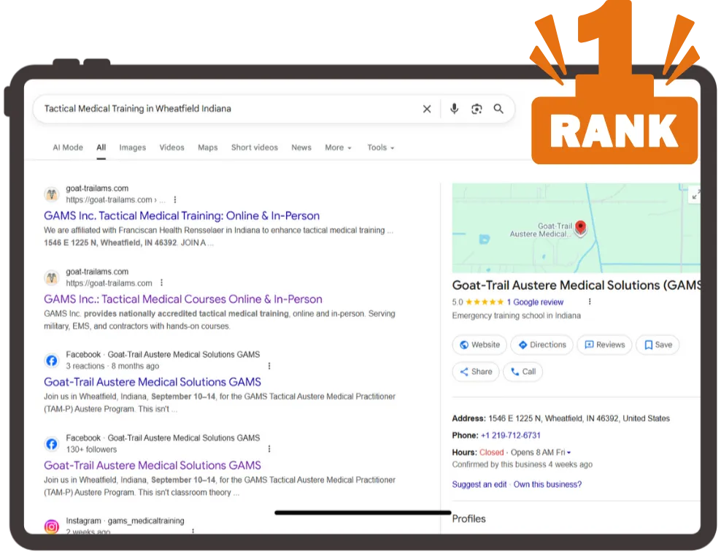Open GAMS Inc.: Tactical Medical Courses result
The width and height of the screenshot is (721, 552).
[x=183, y=299]
